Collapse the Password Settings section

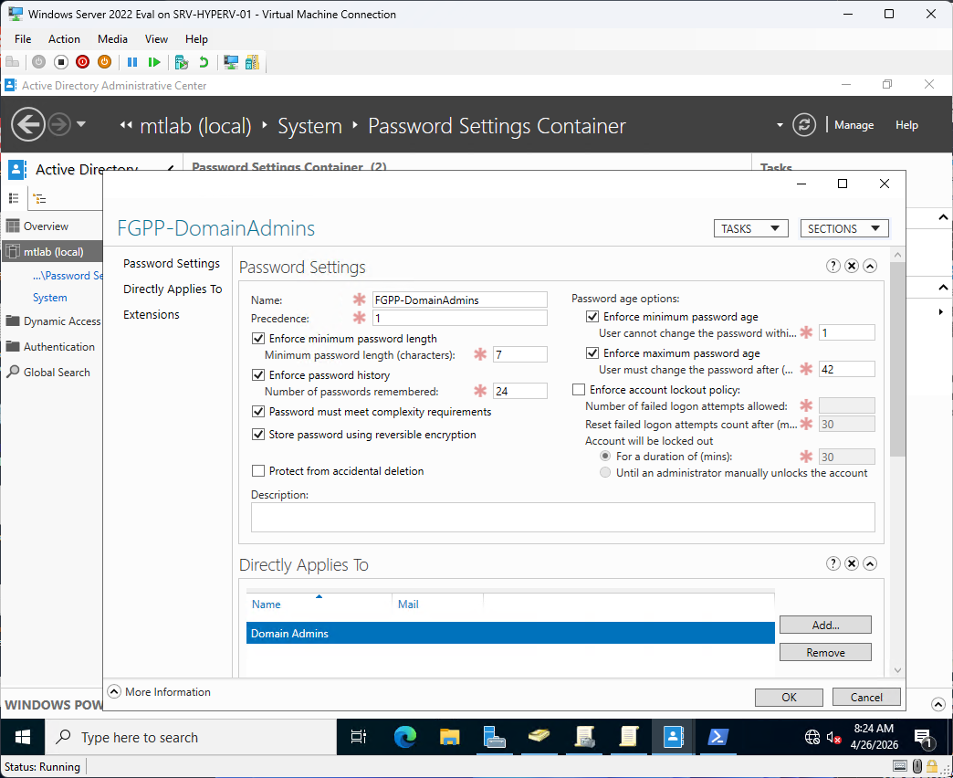(x=870, y=267)
